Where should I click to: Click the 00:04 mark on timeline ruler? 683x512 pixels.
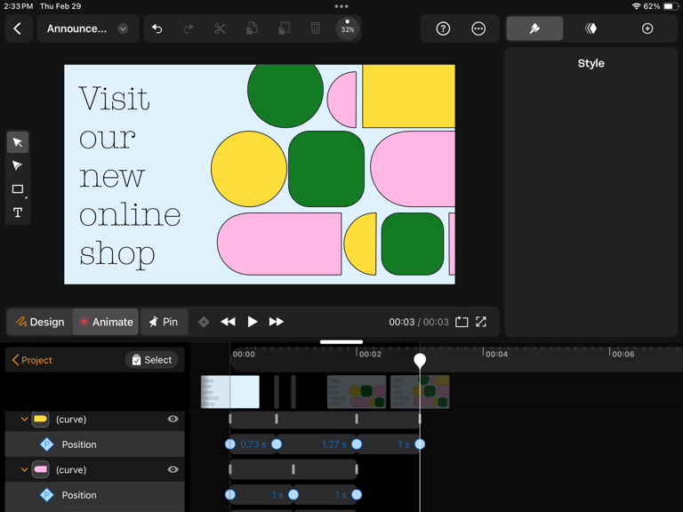495,355
